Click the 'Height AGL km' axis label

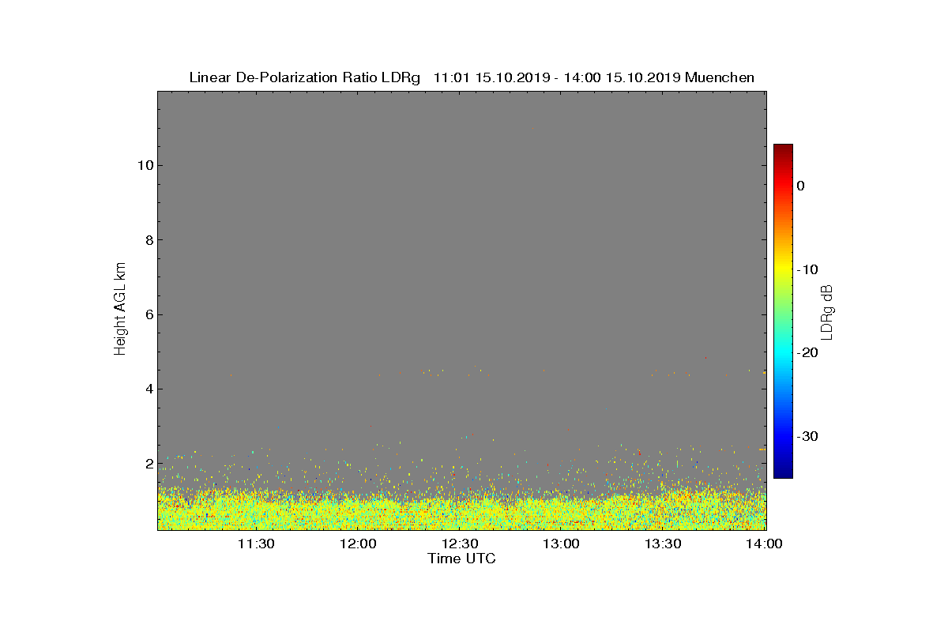point(120,310)
